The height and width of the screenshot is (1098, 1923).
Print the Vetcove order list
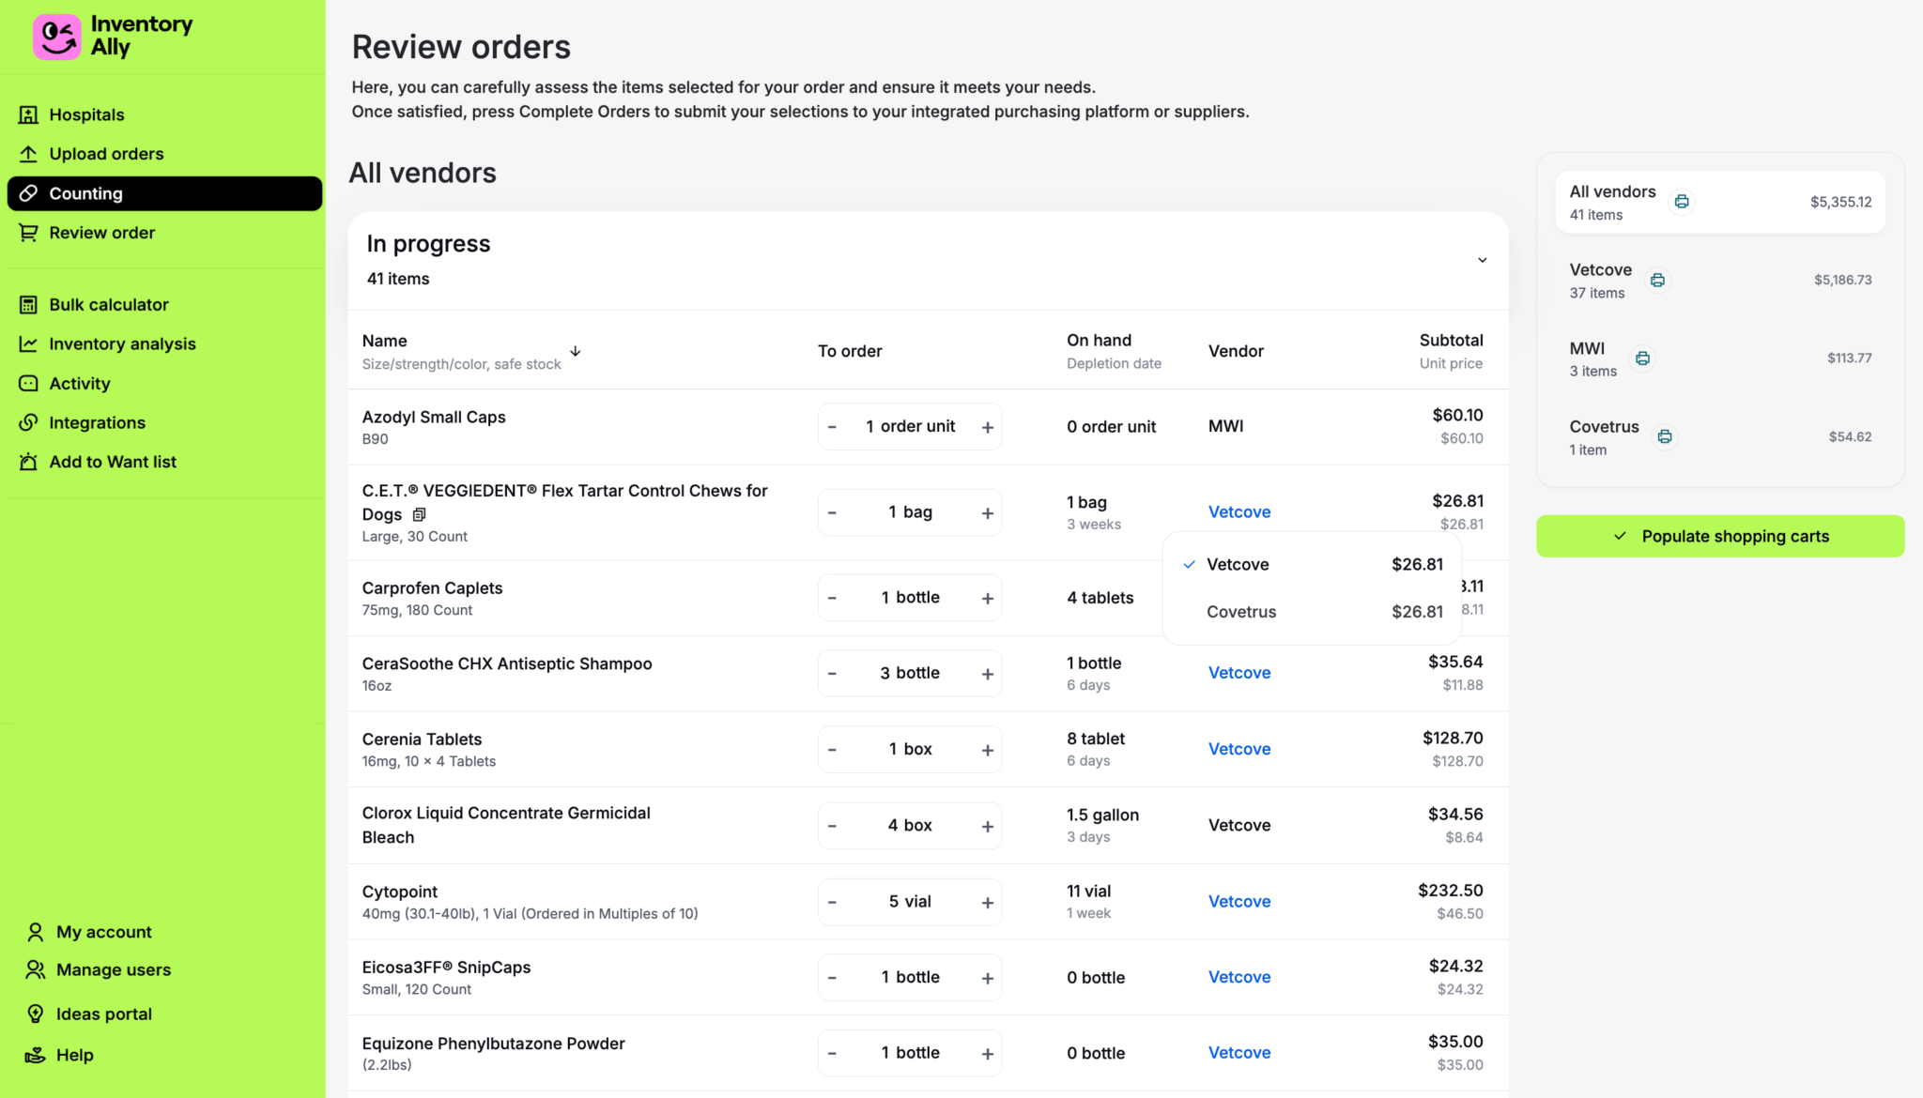pyautogui.click(x=1658, y=279)
